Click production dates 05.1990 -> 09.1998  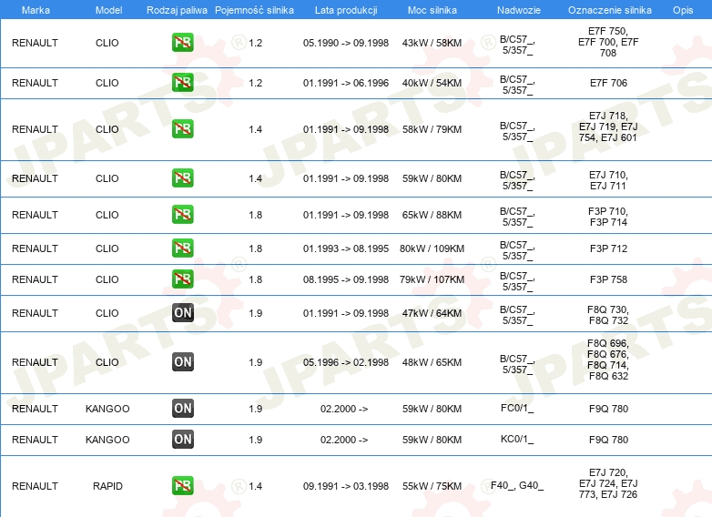point(346,43)
